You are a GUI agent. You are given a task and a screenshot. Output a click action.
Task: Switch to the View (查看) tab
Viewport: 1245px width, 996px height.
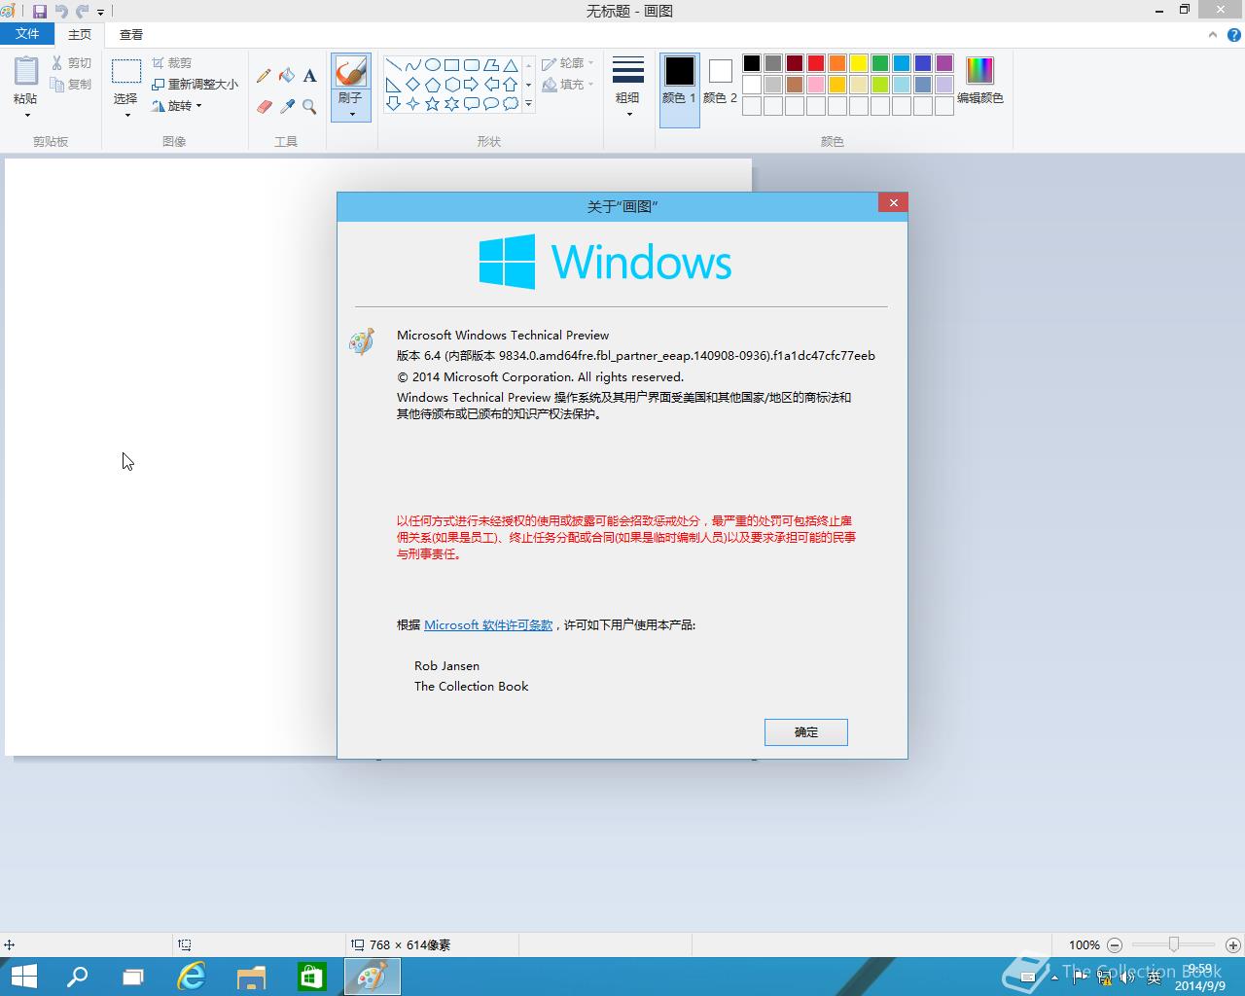(x=131, y=34)
